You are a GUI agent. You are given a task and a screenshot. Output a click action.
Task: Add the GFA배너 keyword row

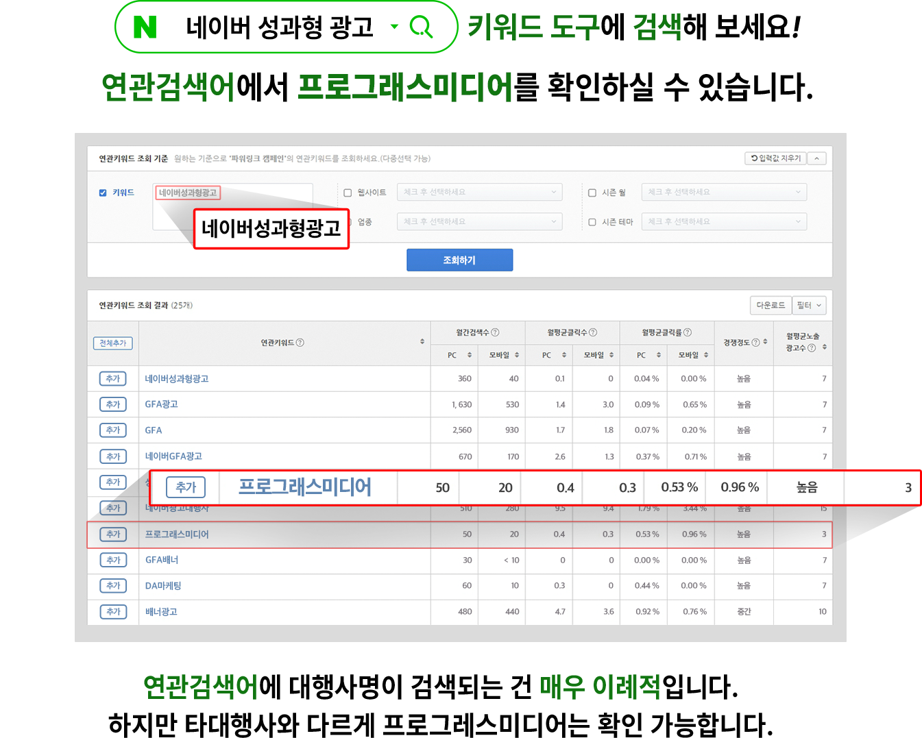point(113,561)
